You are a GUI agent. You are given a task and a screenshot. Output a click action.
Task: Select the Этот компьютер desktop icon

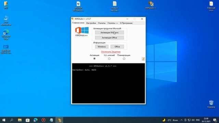[x=6, y=20]
